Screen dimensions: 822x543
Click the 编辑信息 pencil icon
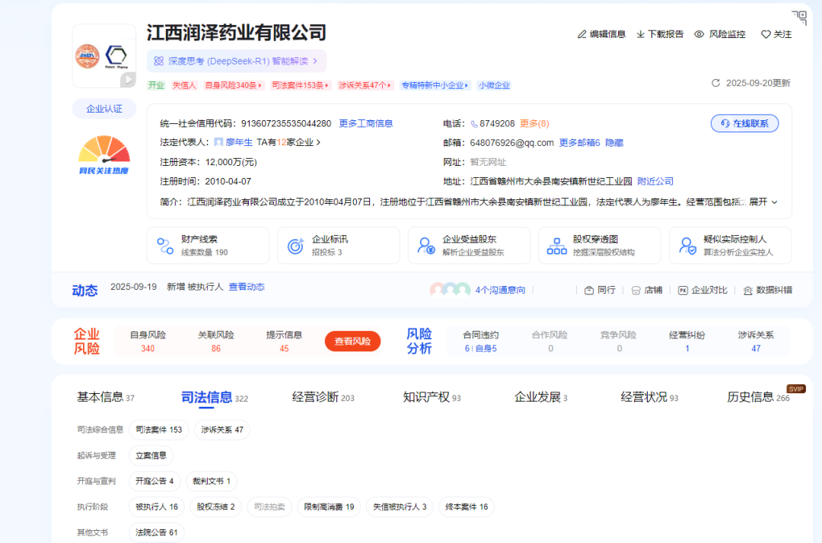[582, 34]
